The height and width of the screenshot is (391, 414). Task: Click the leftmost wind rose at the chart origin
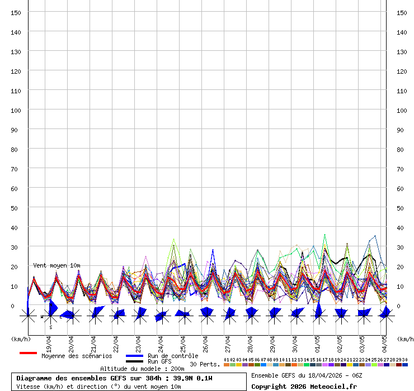point(28,316)
